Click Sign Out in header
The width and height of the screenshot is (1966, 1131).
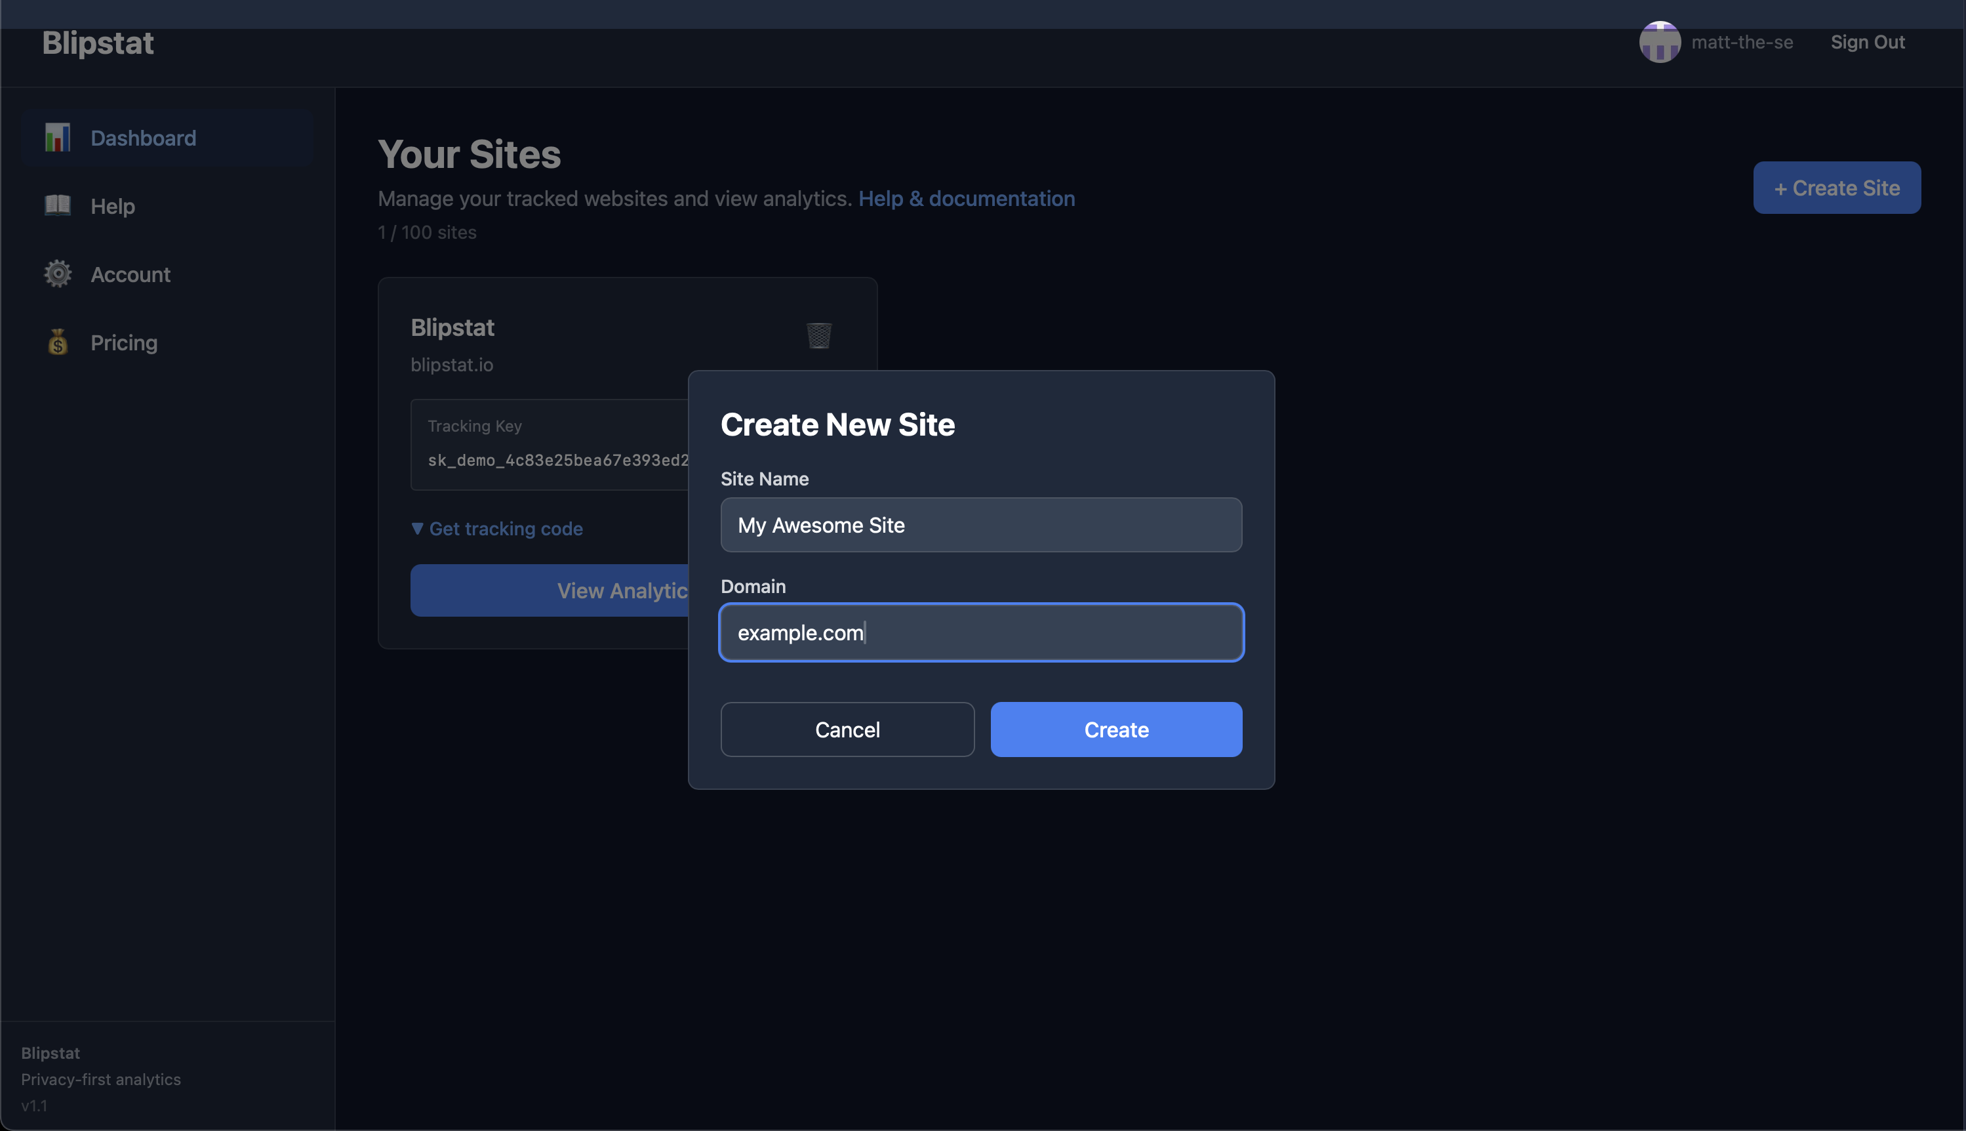point(1868,42)
